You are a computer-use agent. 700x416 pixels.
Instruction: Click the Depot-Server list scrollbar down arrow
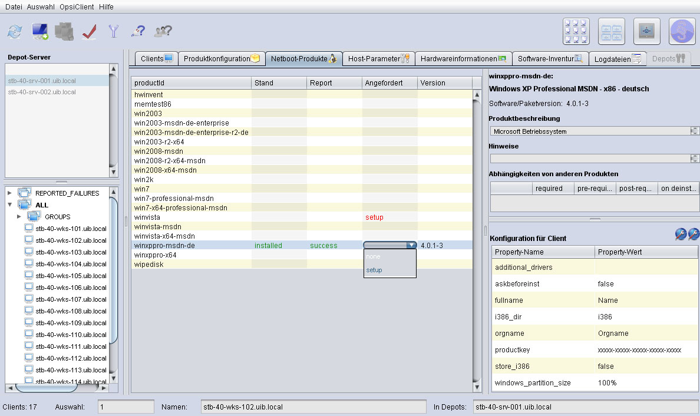(x=113, y=172)
